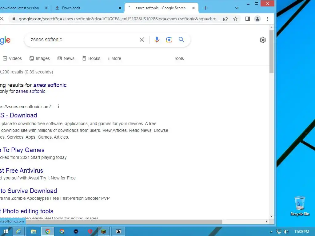Bookmark this page with star icon
Image resolution: width=315 pixels, height=236 pixels.
[235, 19]
